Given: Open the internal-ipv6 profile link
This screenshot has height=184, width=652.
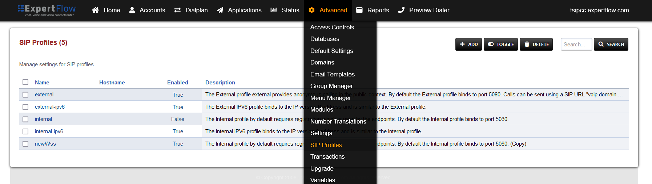Looking at the screenshot, I should [x=49, y=131].
